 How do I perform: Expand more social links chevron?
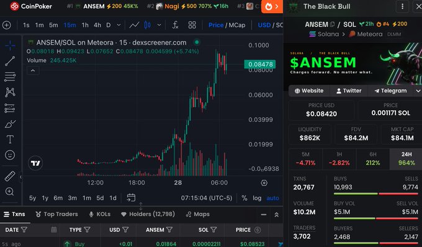[x=418, y=91]
